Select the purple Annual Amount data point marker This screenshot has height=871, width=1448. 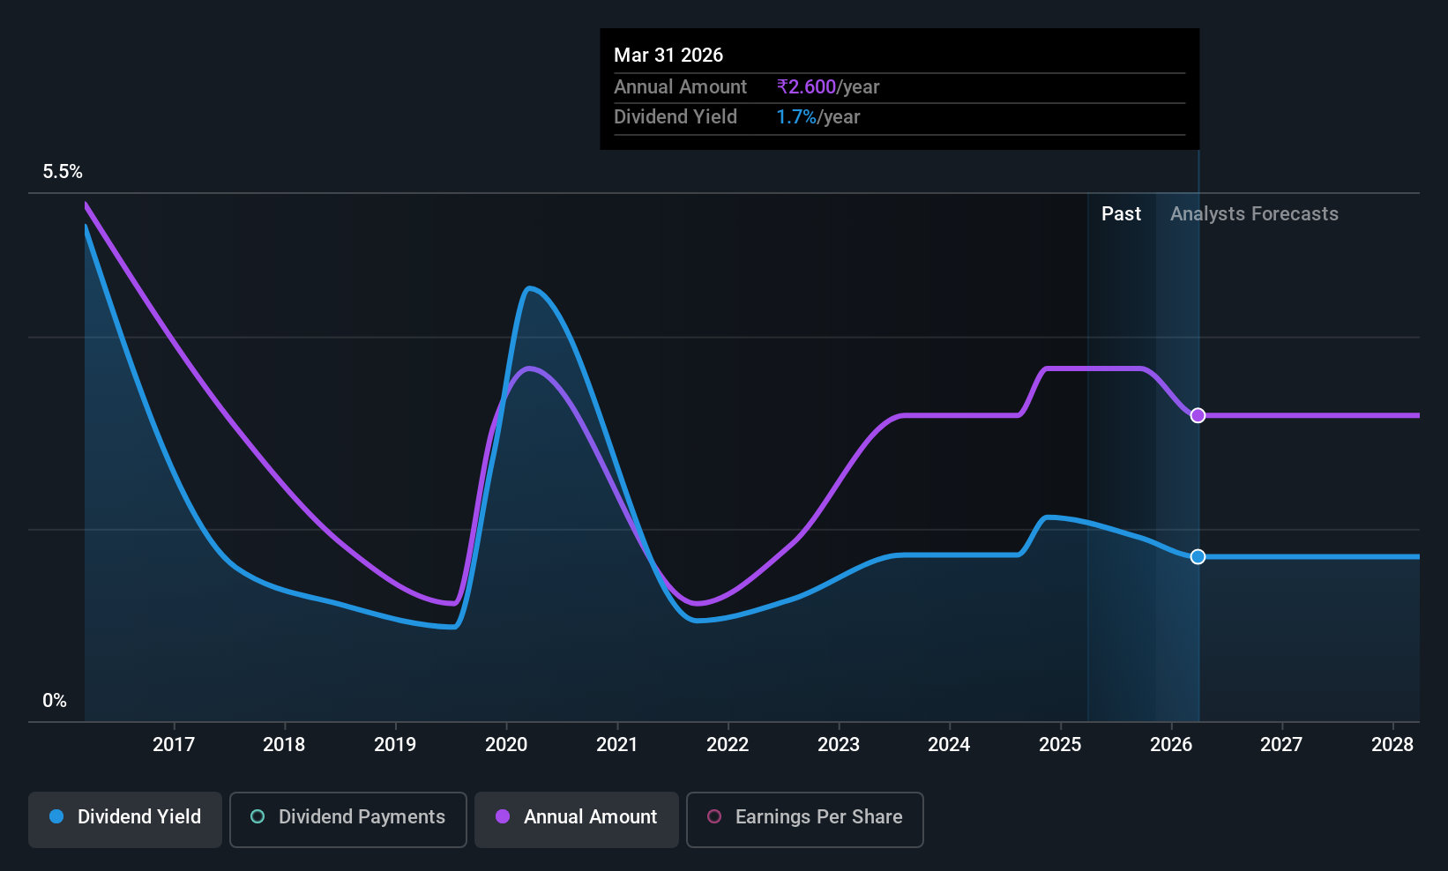pos(1198,415)
